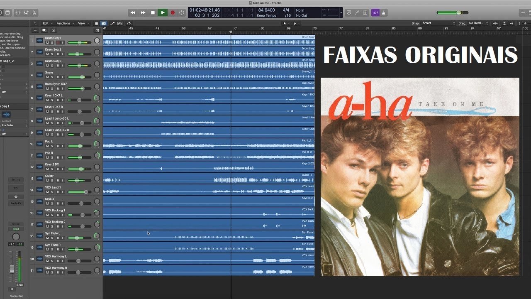The width and height of the screenshot is (531, 299).
Task: Click the channel strip pan knob above -9.6
Action: (x=16, y=237)
